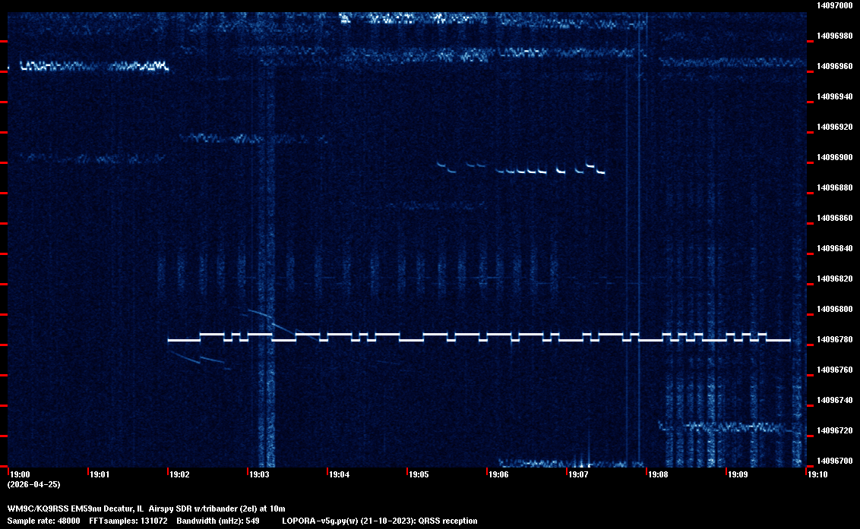
Task: Click the WM9C/KQ9RSS station description line
Action: pyautogui.click(x=146, y=509)
